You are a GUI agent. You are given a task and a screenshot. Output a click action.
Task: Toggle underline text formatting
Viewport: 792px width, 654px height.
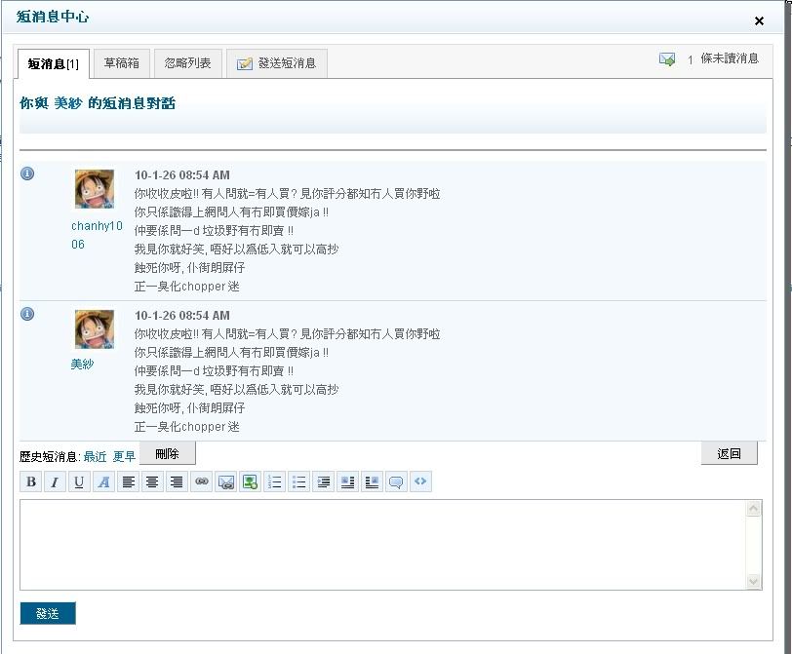point(79,481)
